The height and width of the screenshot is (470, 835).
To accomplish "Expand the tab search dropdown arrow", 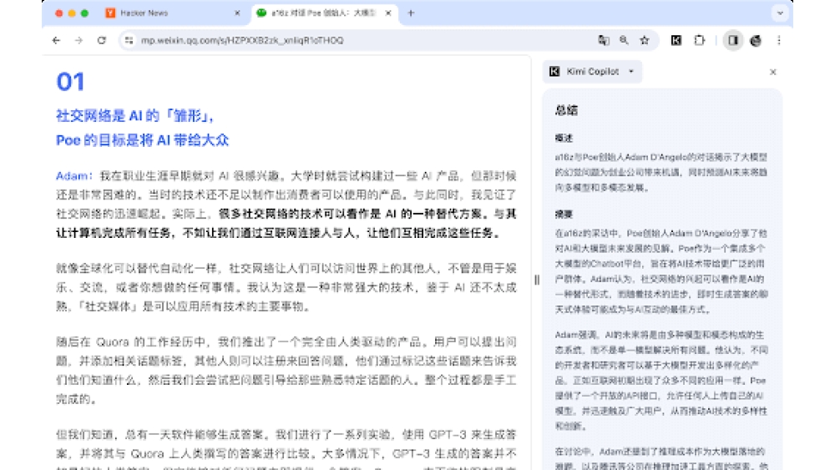I will [780, 13].
